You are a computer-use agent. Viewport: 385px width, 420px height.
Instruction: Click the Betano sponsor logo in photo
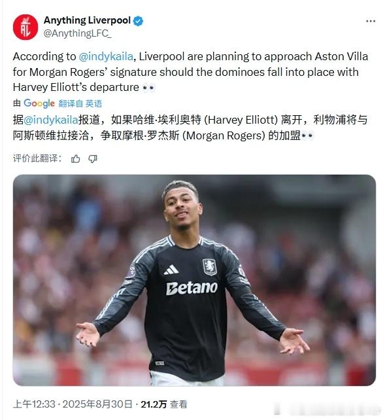pyautogui.click(x=192, y=289)
